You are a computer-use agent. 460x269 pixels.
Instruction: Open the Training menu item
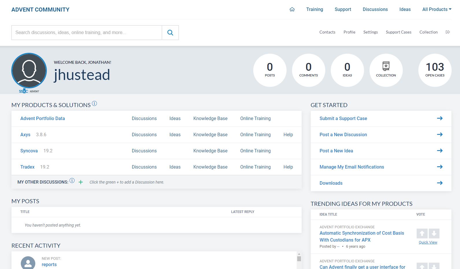tap(315, 9)
